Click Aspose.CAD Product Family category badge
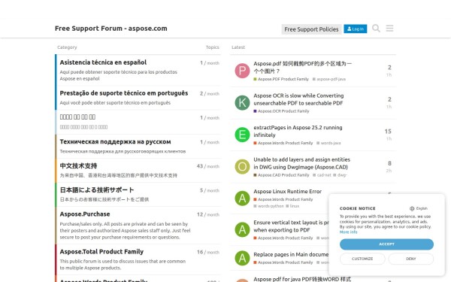 point(281,175)
